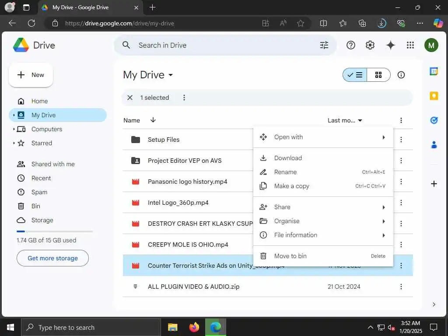
Task: Open the Settings gear icon
Action: pyautogui.click(x=370, y=45)
